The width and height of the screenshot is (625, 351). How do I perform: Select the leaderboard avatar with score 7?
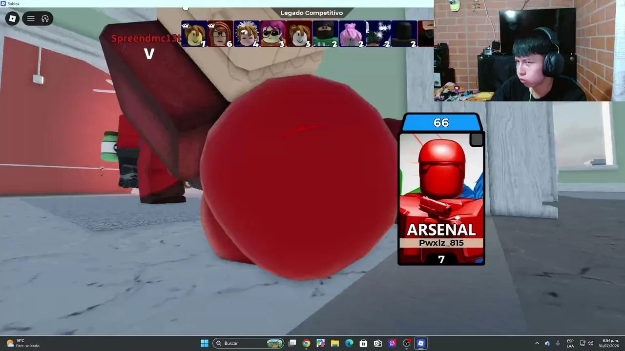(194, 34)
